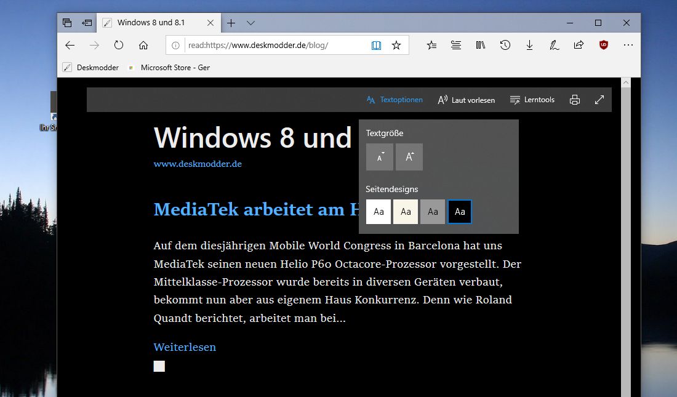677x397 pixels.
Task: Click the vertical scrollbar up arrow
Action: click(x=626, y=82)
